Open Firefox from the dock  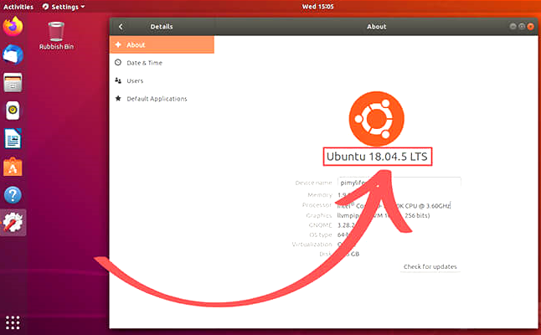pyautogui.click(x=13, y=26)
